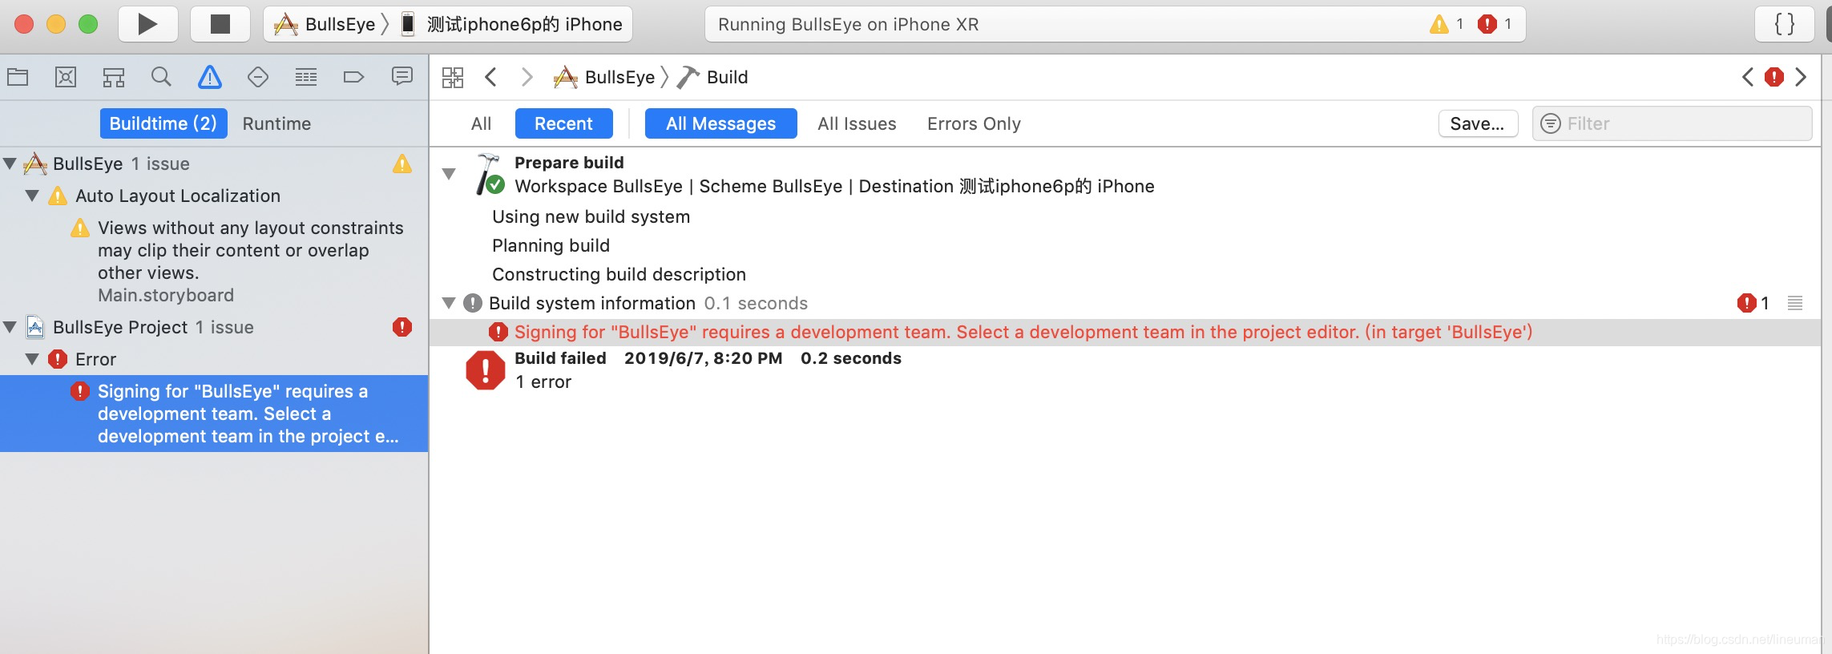Click BullsEye in the jump bar
This screenshot has height=654, width=1832.
pyautogui.click(x=605, y=77)
